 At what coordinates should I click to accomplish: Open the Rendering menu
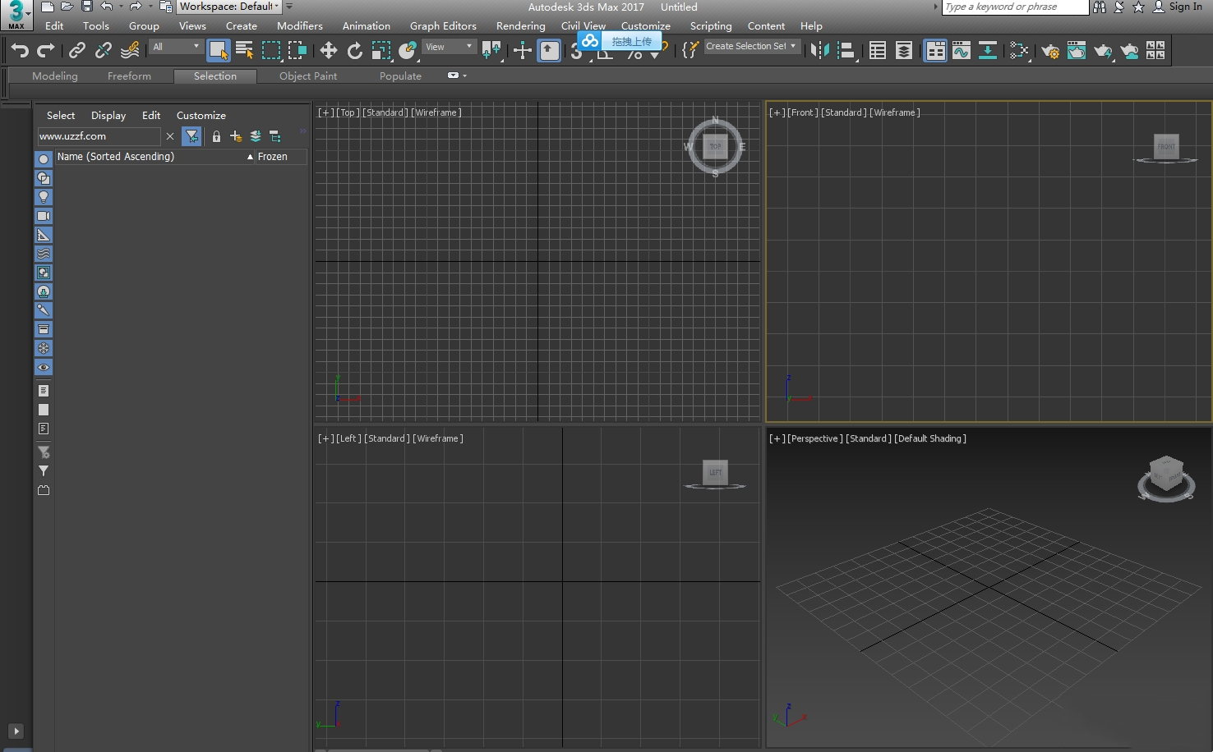(520, 26)
